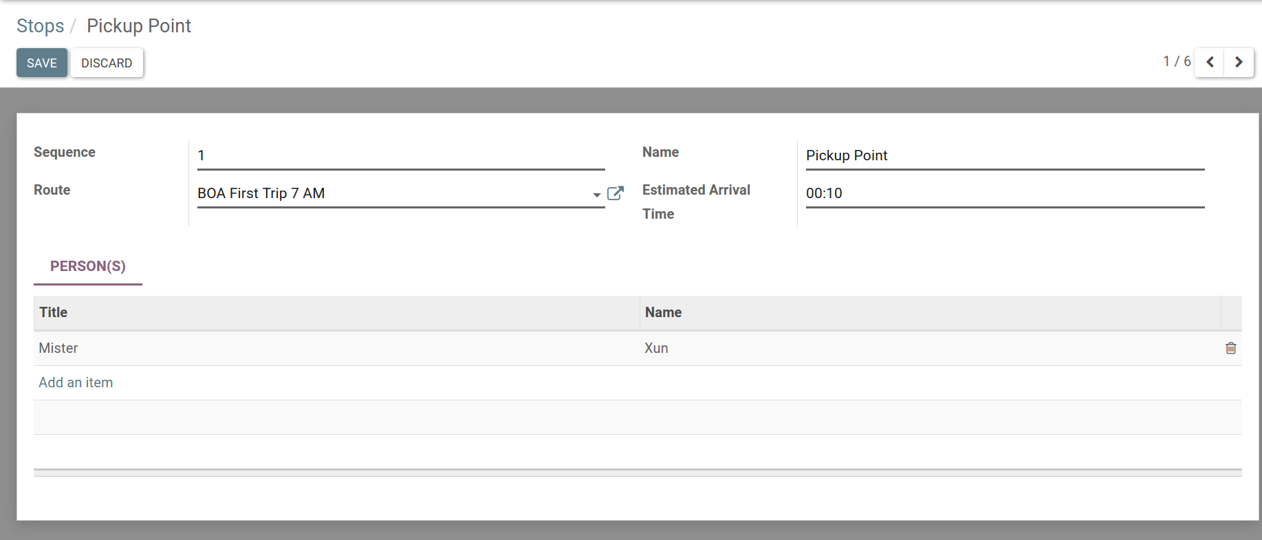Image resolution: width=1262 pixels, height=540 pixels.
Task: Click the SAVE button
Action: [42, 63]
